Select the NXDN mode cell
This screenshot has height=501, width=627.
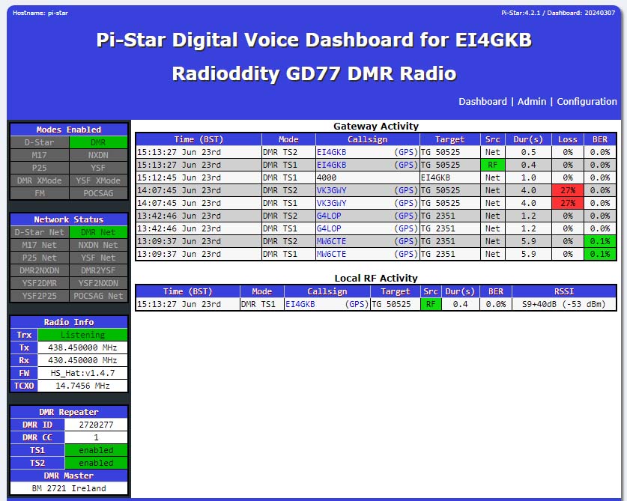98,155
